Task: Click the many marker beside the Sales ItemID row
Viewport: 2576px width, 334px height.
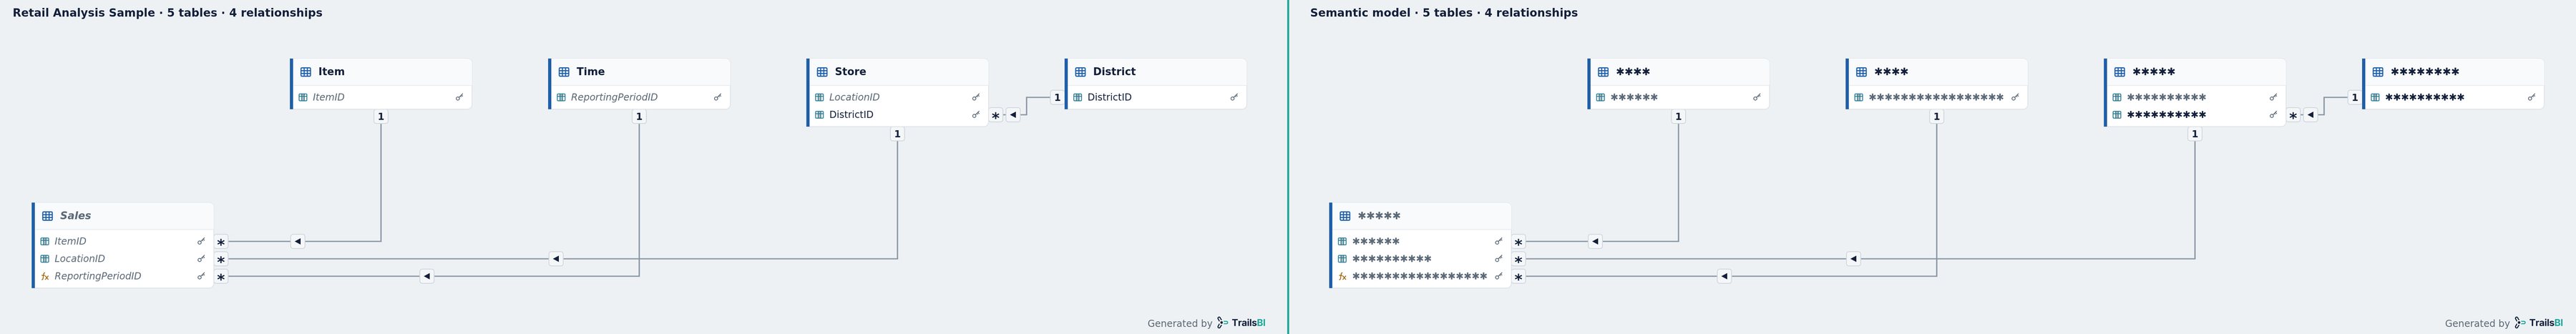Action: [221, 242]
